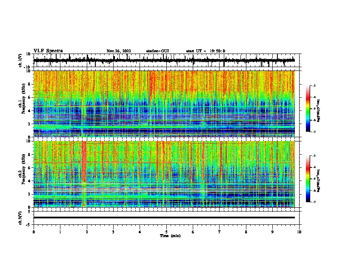Screen dimensions: 337x260
Task: Click the '6' tick on time axis
Action: point(193,232)
